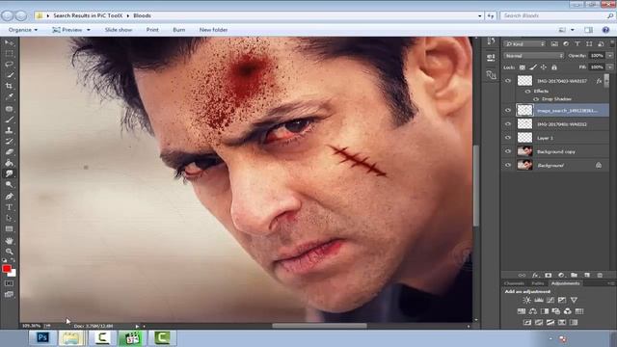Viewport: 617px width, 347px height.
Task: Open the Opacity slider dropdown arrow
Action: coord(610,56)
